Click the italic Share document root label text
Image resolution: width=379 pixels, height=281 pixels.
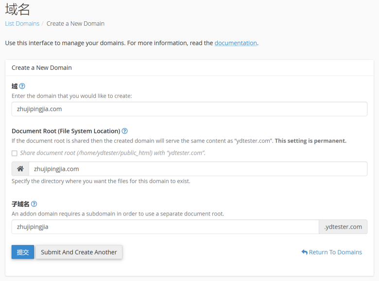[113, 153]
